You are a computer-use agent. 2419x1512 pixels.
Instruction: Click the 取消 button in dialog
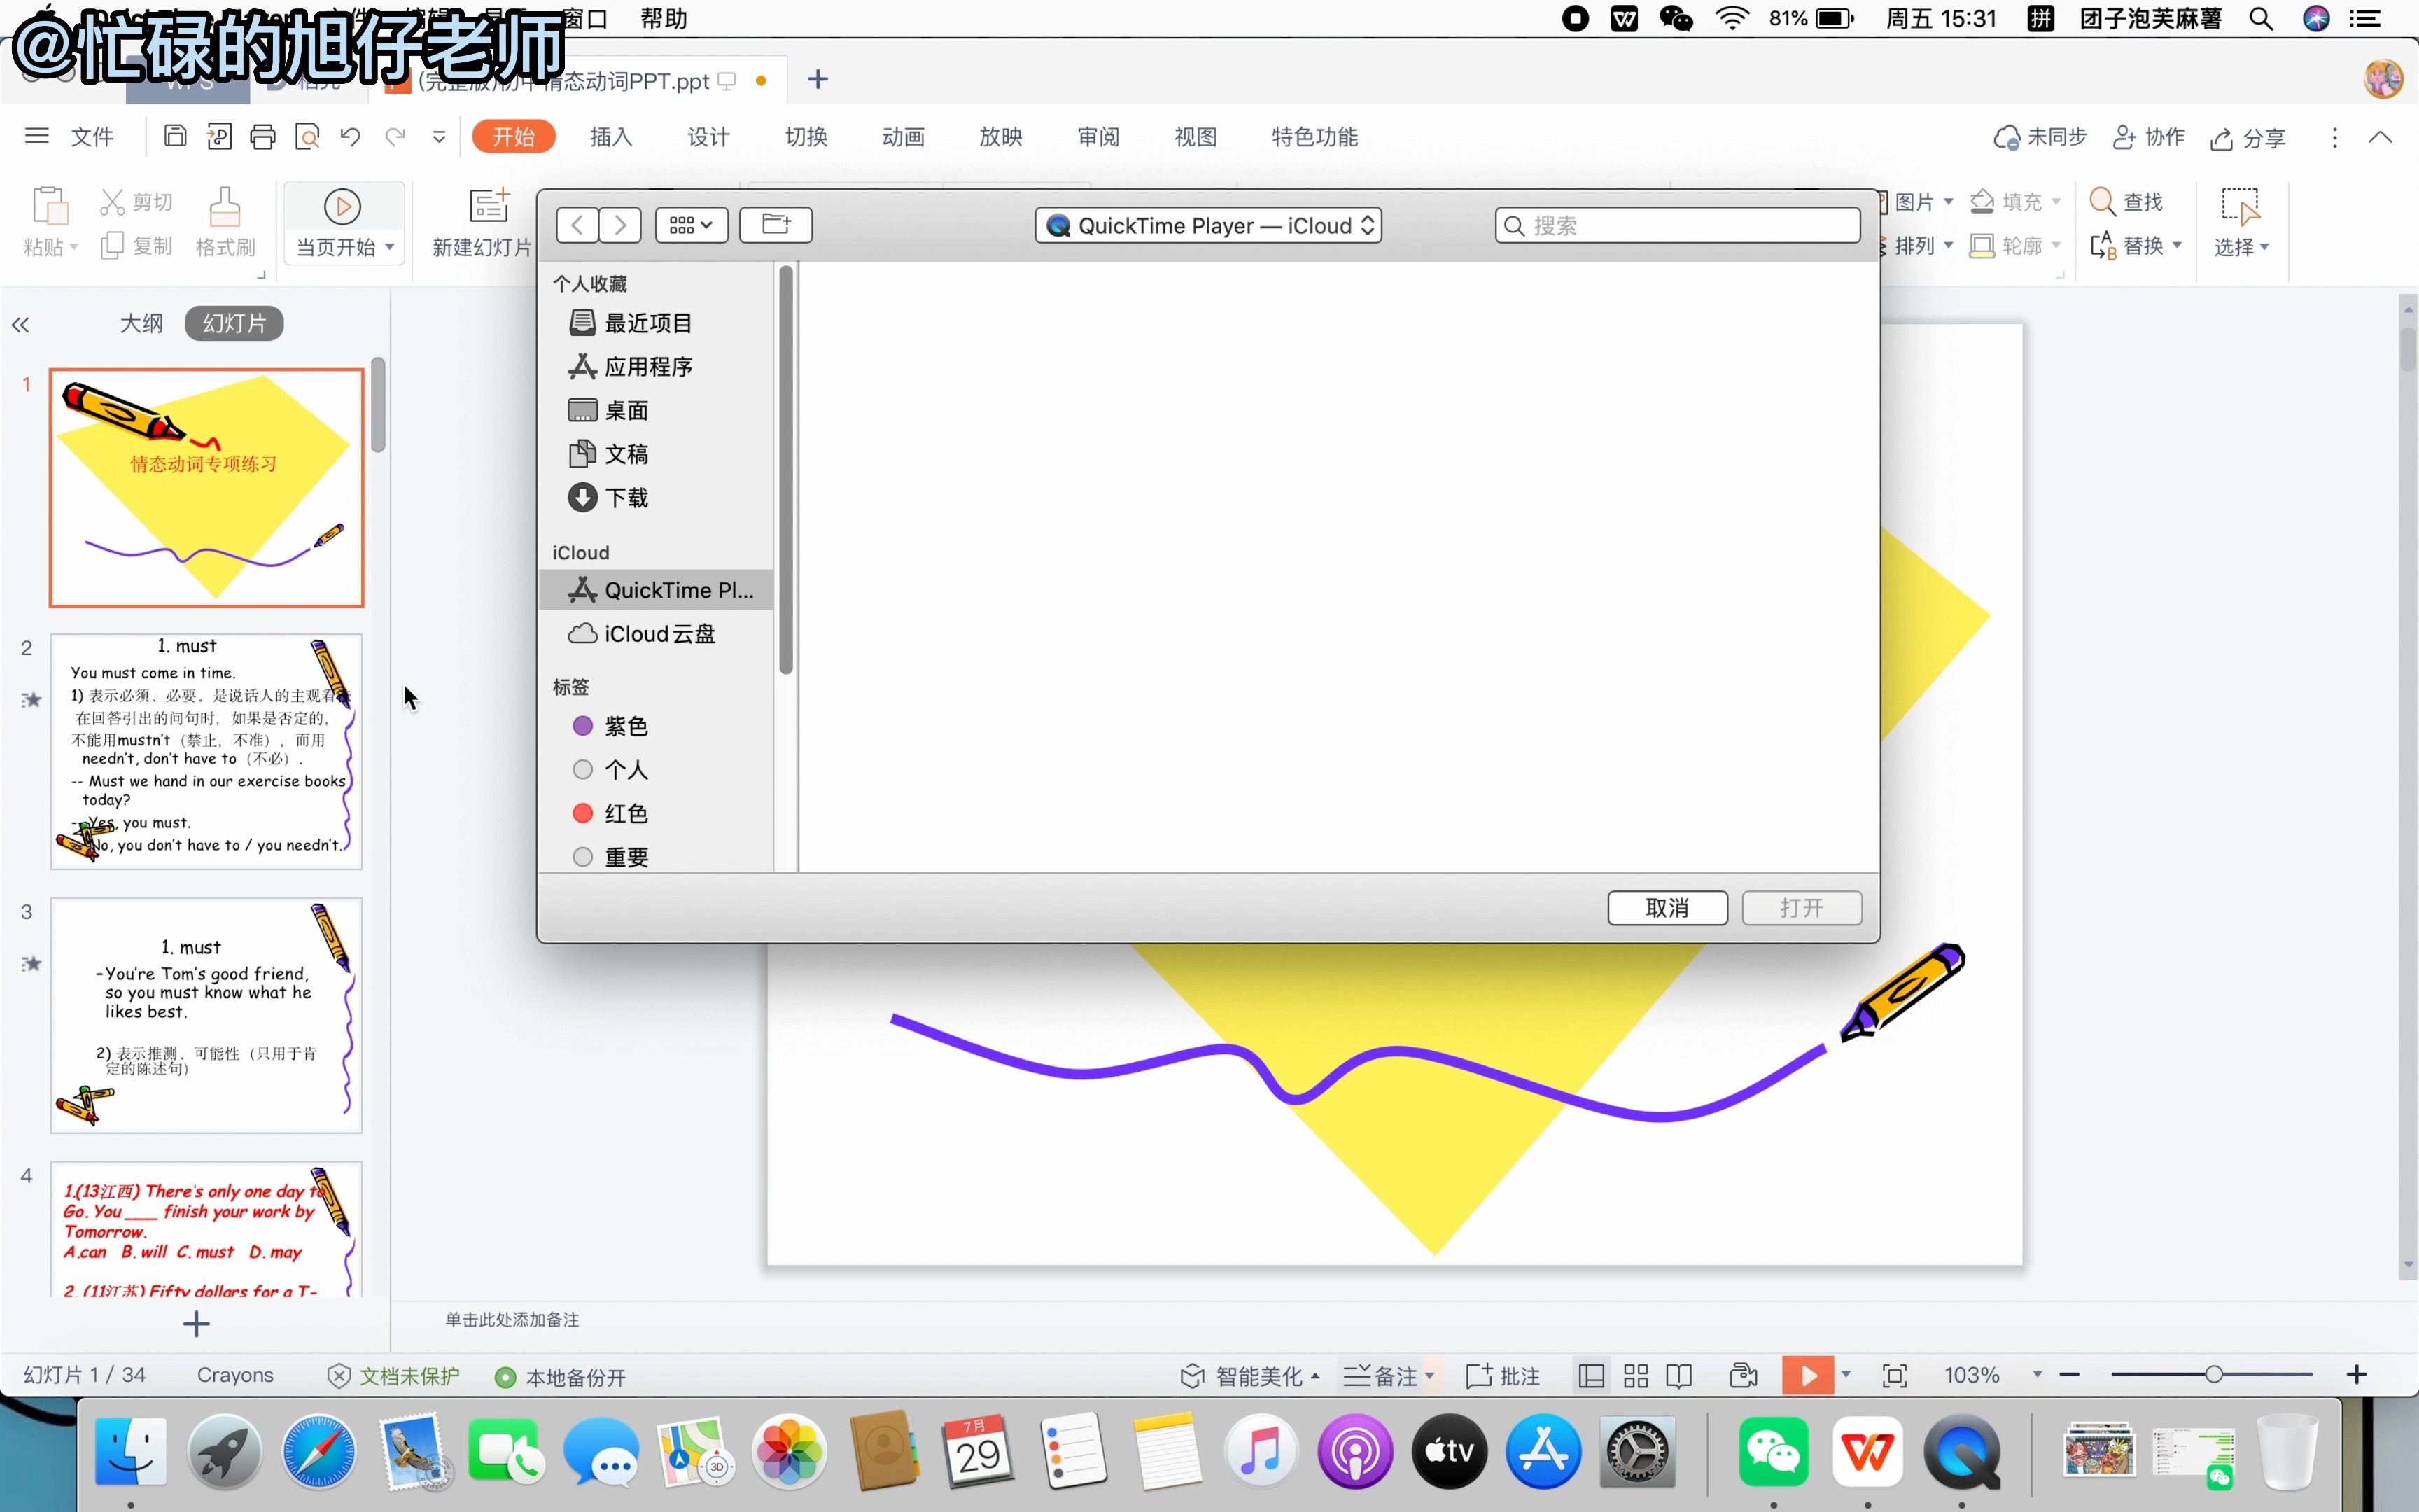[1667, 907]
